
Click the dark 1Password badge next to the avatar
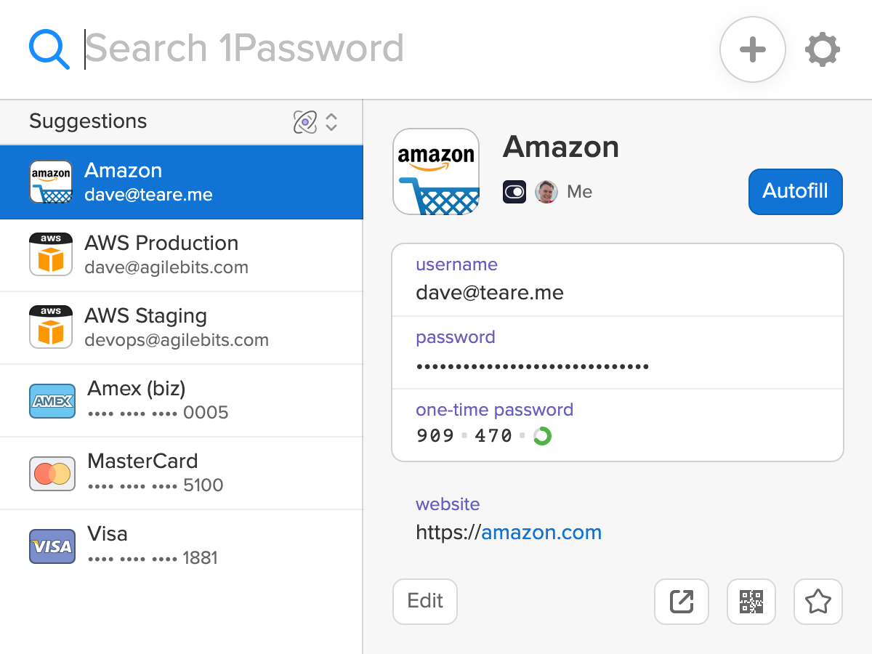(514, 191)
